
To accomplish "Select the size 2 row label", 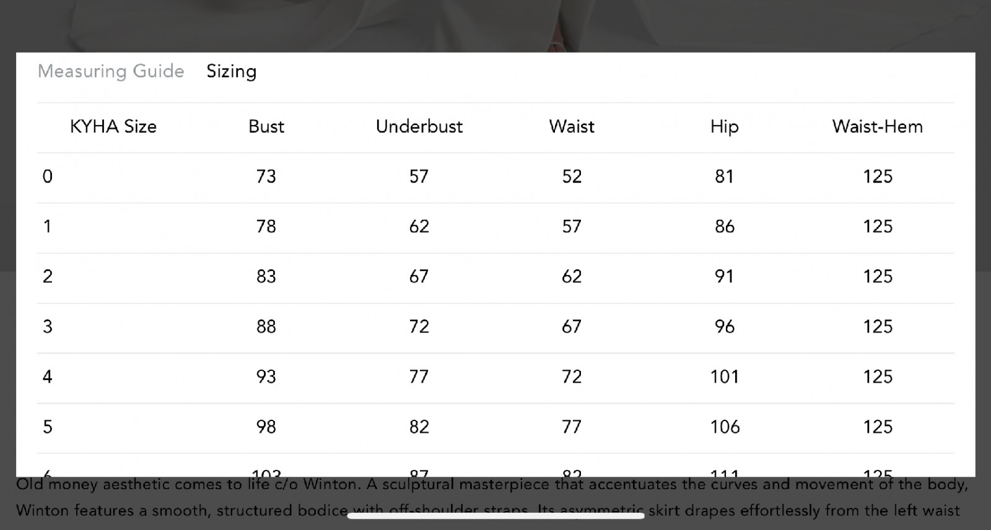I will [48, 277].
